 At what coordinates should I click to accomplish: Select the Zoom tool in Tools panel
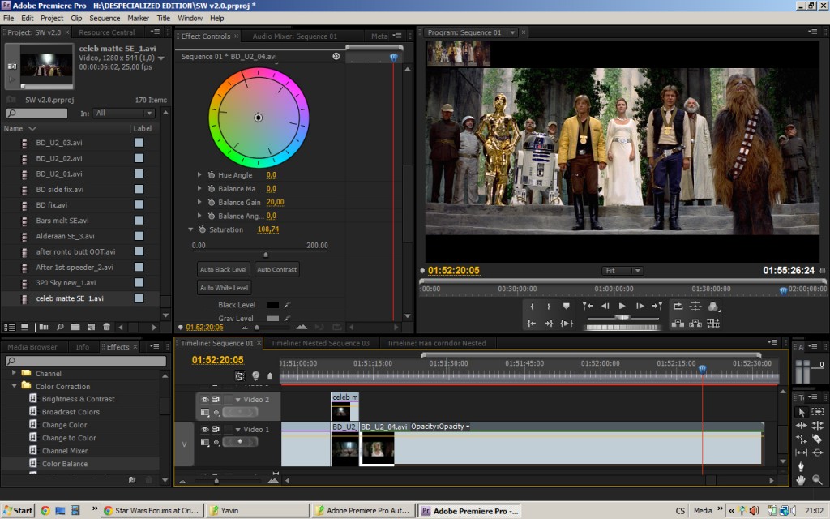point(817,479)
